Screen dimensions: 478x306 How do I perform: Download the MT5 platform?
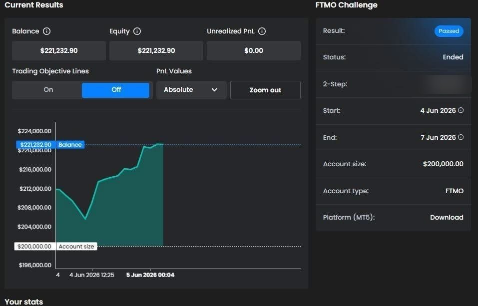(447, 217)
